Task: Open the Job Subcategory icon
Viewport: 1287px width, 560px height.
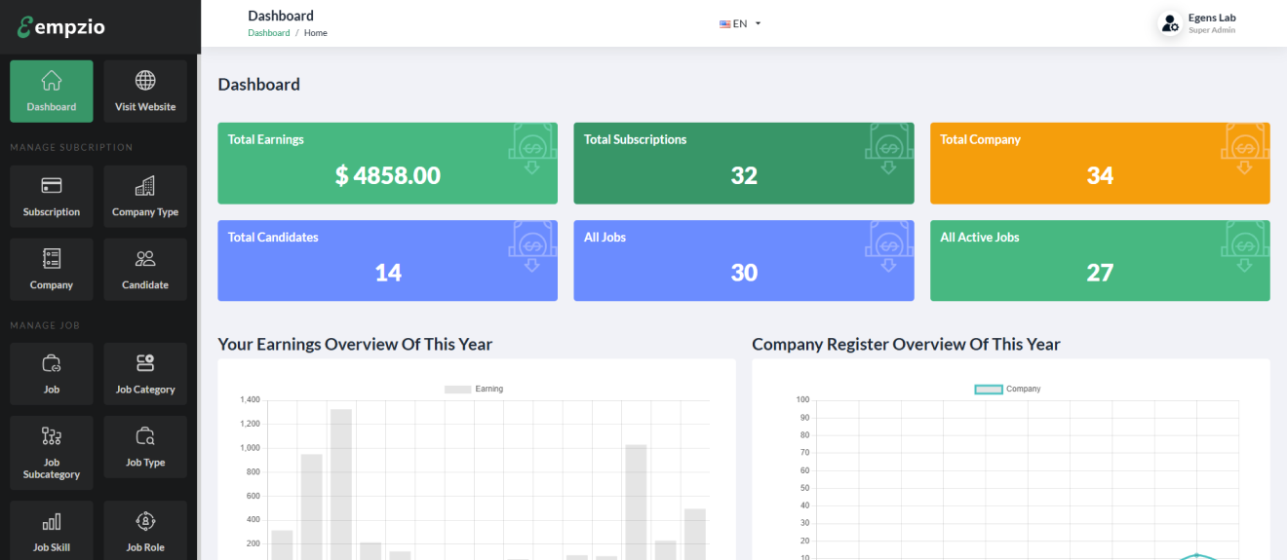Action: pos(52,435)
